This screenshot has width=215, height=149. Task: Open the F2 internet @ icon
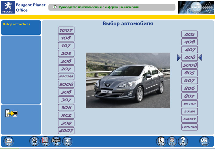(x=34, y=141)
